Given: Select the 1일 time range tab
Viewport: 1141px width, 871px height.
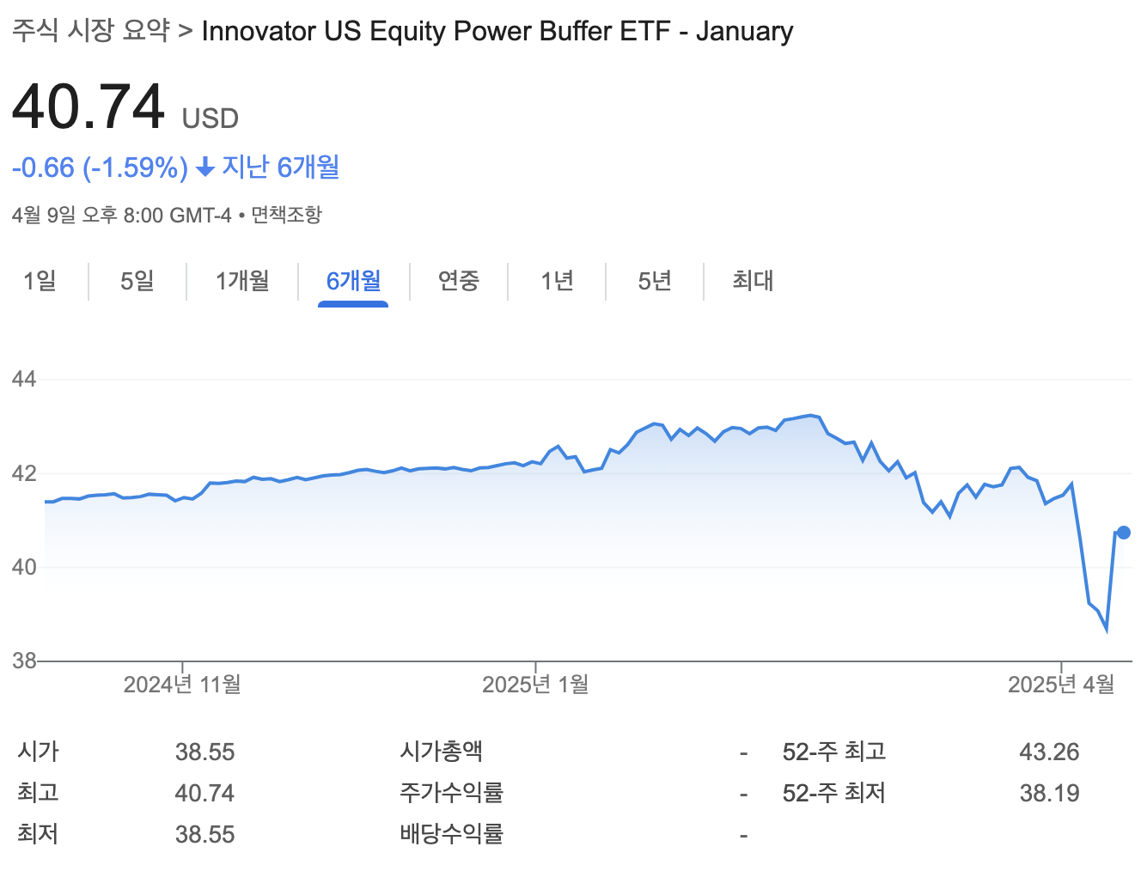Looking at the screenshot, I should (40, 281).
